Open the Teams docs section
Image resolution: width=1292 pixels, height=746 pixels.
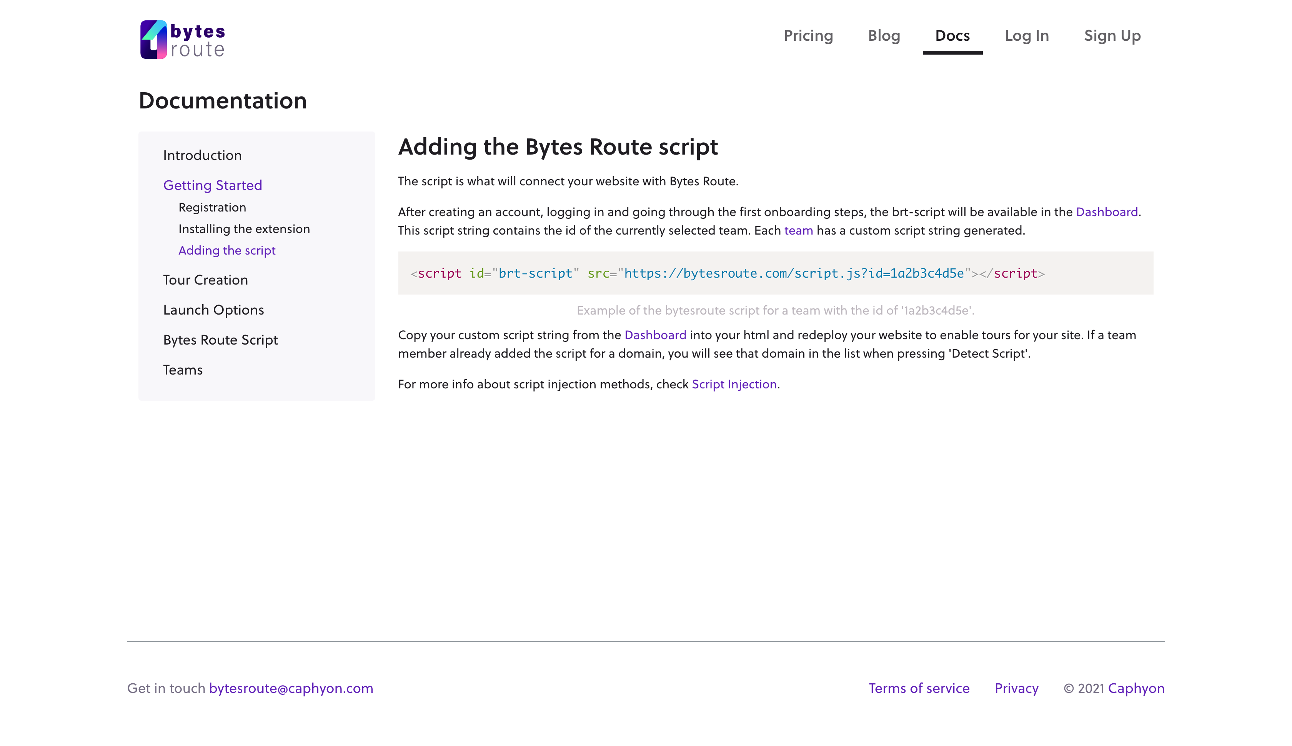pos(182,370)
